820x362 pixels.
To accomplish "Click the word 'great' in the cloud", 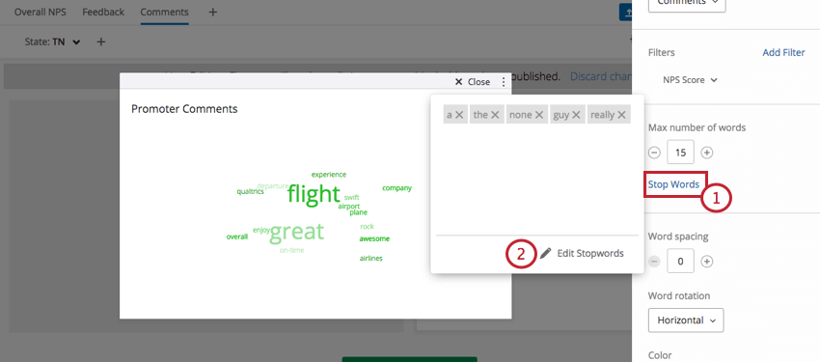I will (x=296, y=233).
